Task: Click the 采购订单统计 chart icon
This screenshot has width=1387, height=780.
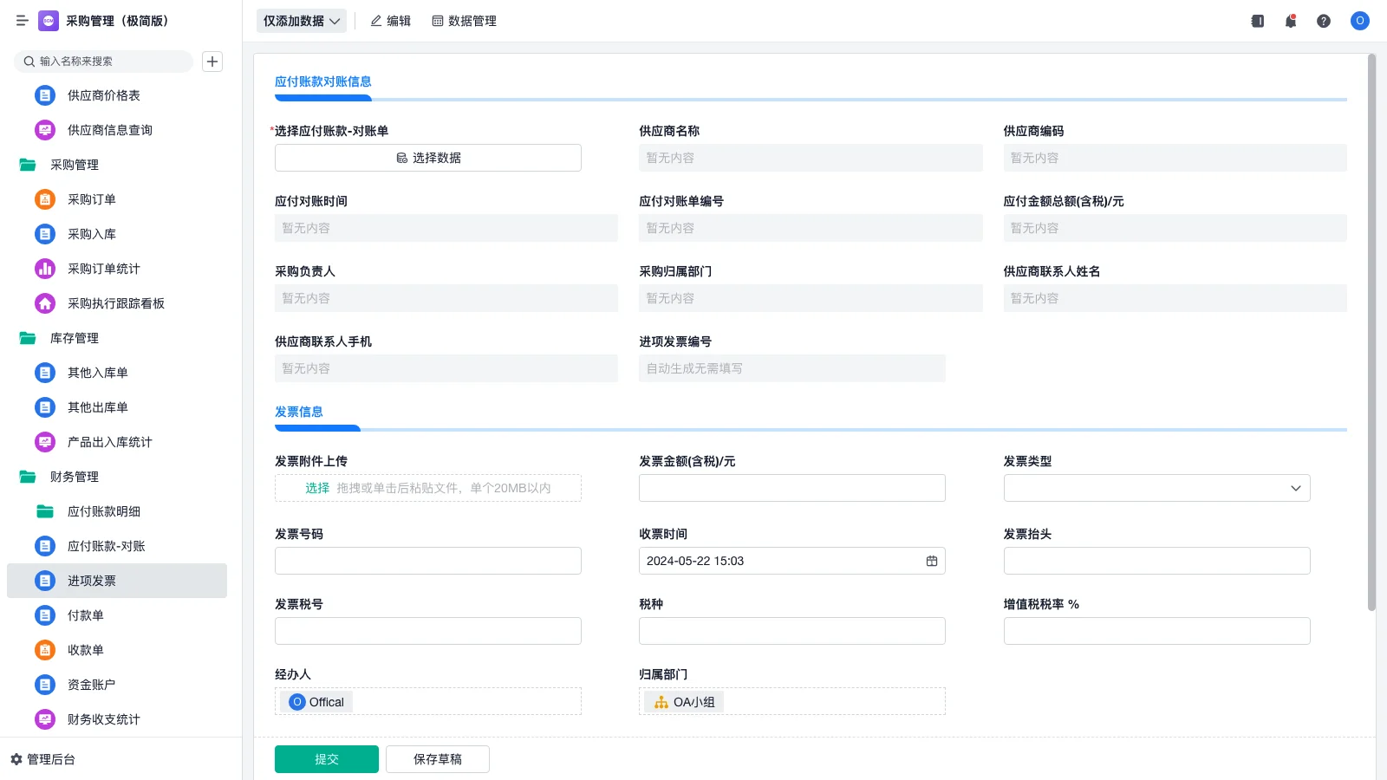Action: [x=45, y=269]
